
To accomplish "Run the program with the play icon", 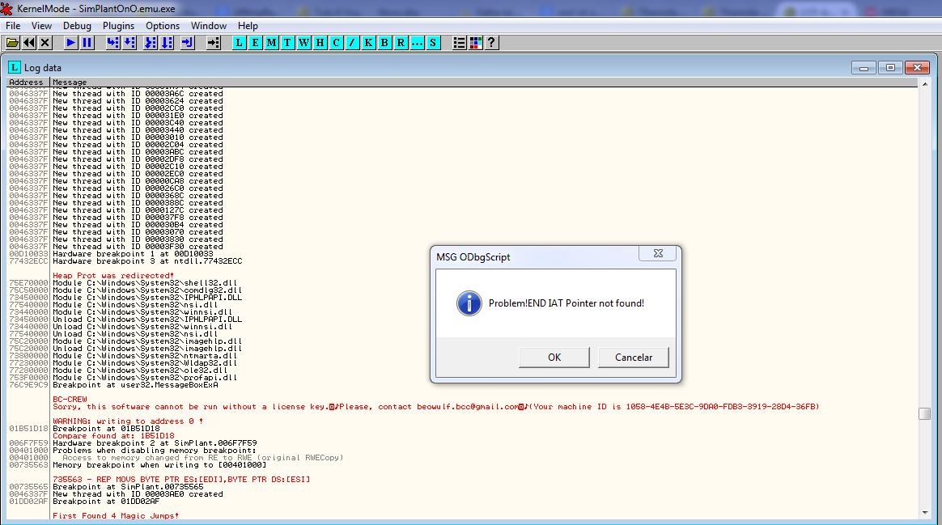I will coord(71,43).
